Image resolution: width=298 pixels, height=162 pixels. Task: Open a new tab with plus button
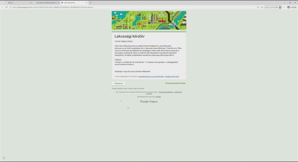pos(90,3)
